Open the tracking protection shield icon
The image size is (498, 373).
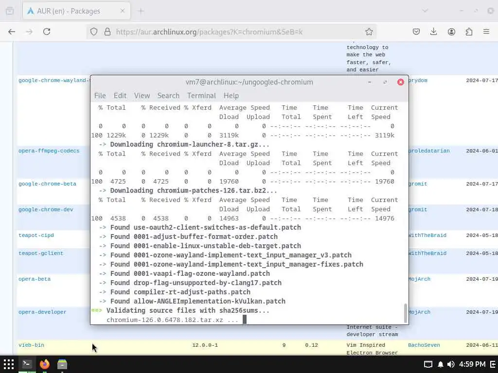pos(94,32)
